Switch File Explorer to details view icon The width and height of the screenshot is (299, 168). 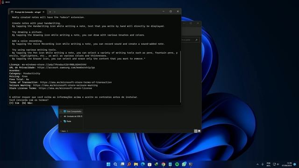coord(196,131)
